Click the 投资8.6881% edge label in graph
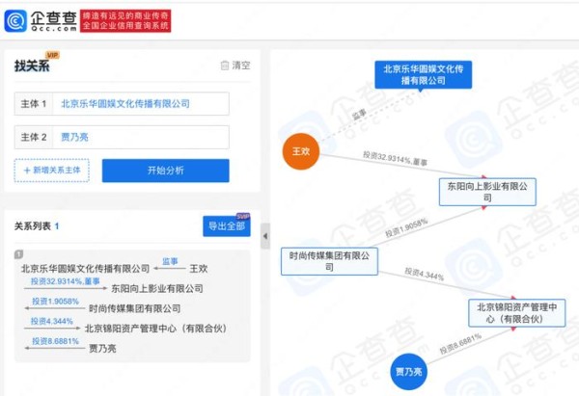Image resolution: width=579 pixels, height=396 pixels. [460, 343]
